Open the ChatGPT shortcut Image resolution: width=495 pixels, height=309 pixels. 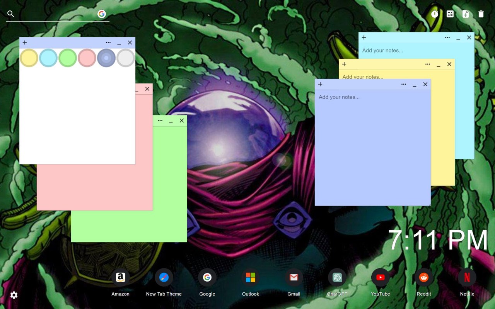coord(337,282)
